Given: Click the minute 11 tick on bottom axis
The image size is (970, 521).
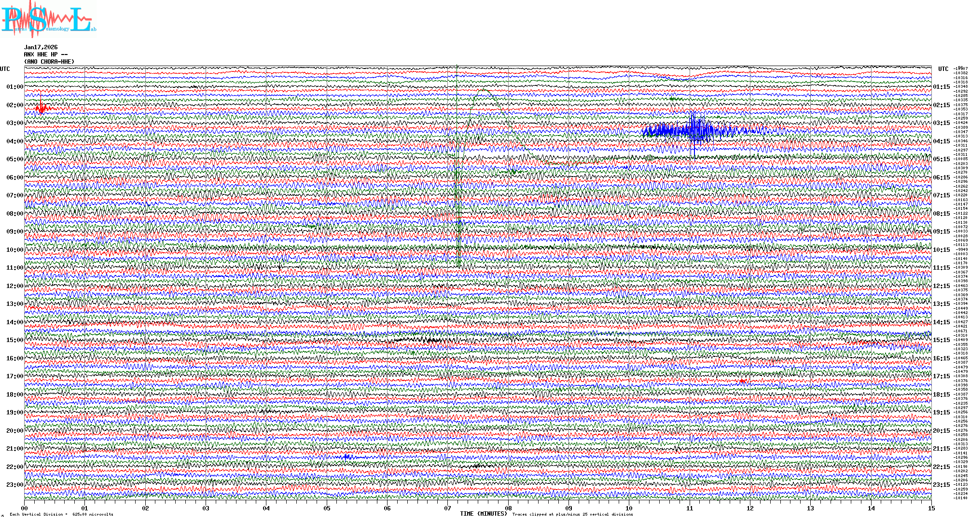Looking at the screenshot, I should pyautogui.click(x=690, y=508).
